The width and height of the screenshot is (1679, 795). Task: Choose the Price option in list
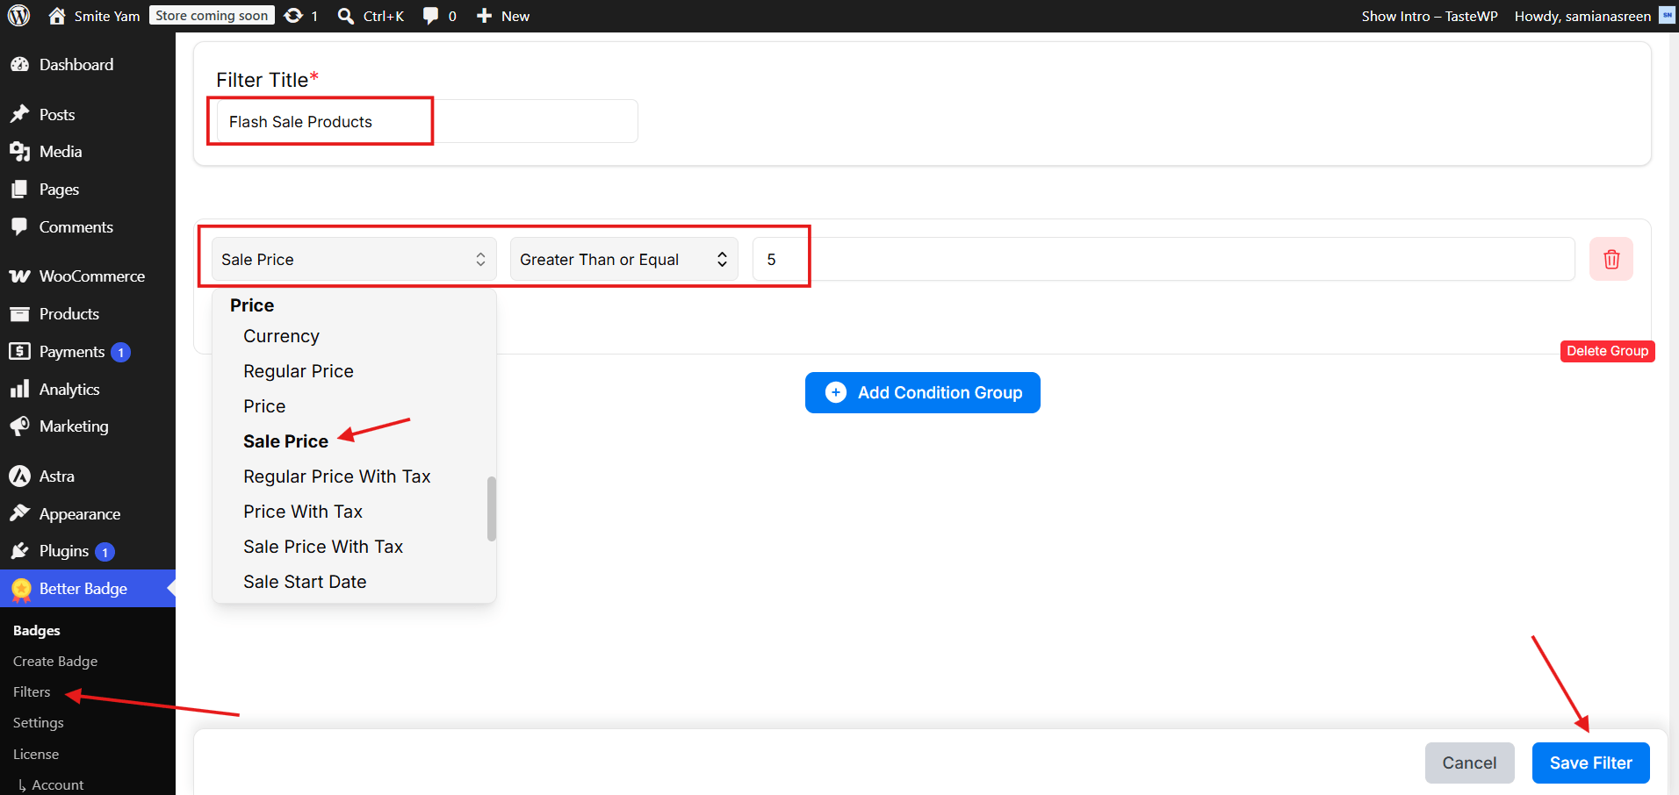pyautogui.click(x=264, y=406)
